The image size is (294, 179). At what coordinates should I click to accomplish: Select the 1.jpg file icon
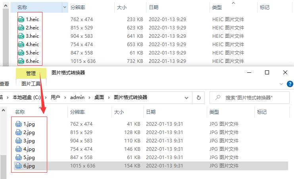(19, 124)
